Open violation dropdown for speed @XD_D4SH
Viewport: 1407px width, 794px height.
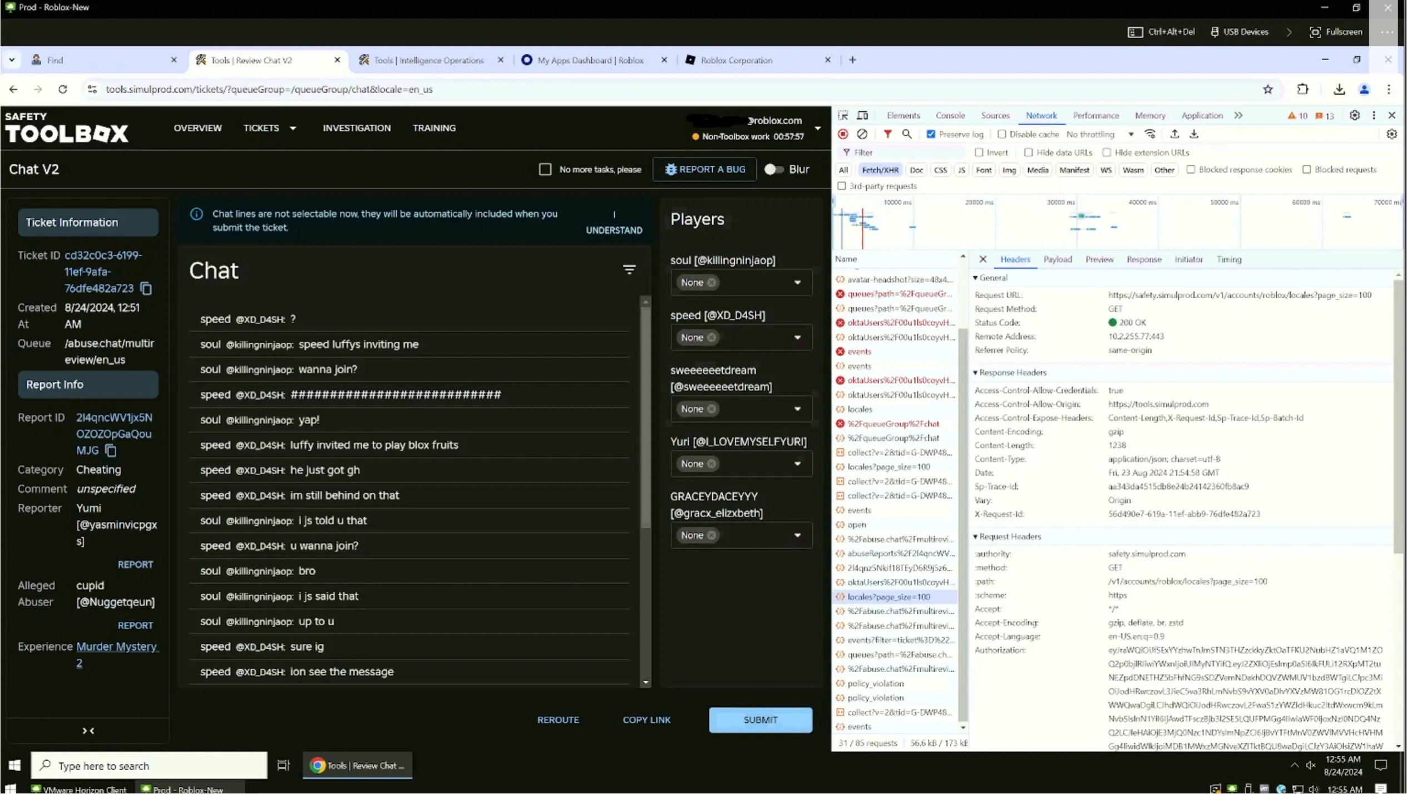797,338
